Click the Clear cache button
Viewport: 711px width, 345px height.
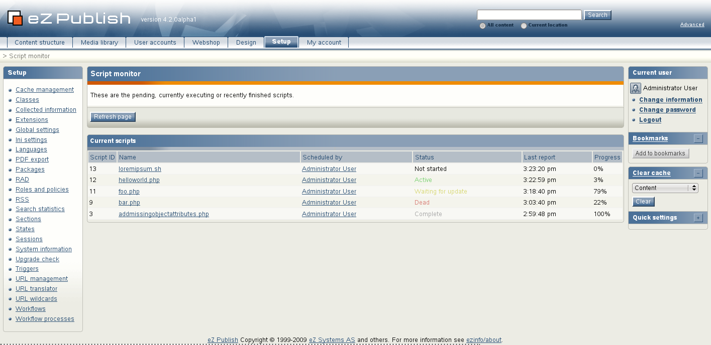[643, 202]
